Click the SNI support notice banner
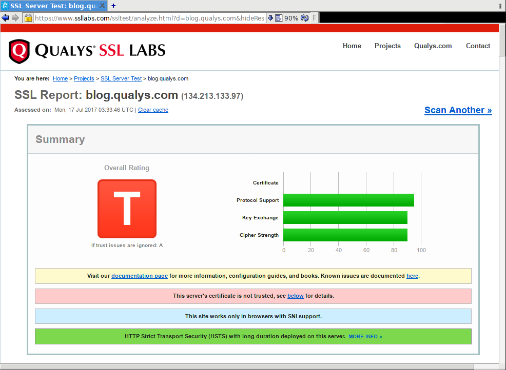The width and height of the screenshot is (506, 370). pos(253,316)
